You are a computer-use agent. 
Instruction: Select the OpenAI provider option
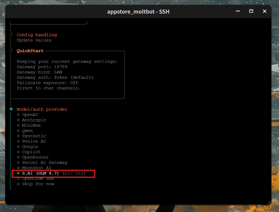pyautogui.click(x=28, y=115)
